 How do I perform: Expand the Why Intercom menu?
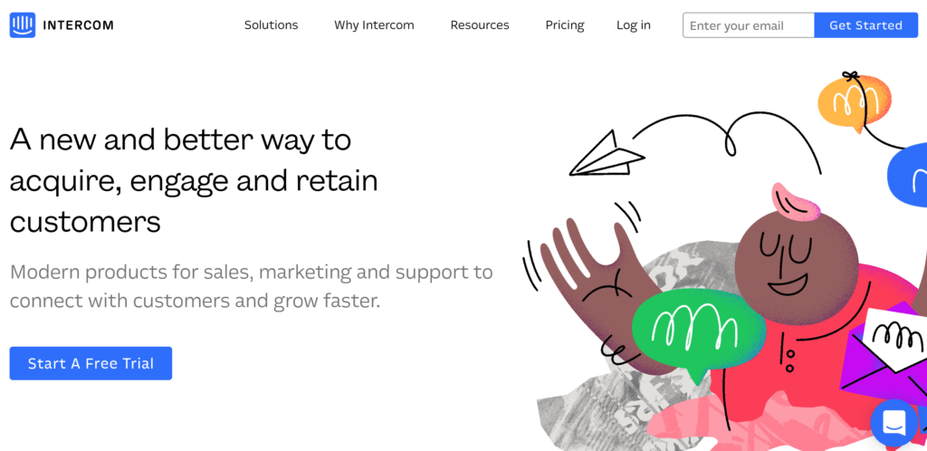pyautogui.click(x=374, y=25)
